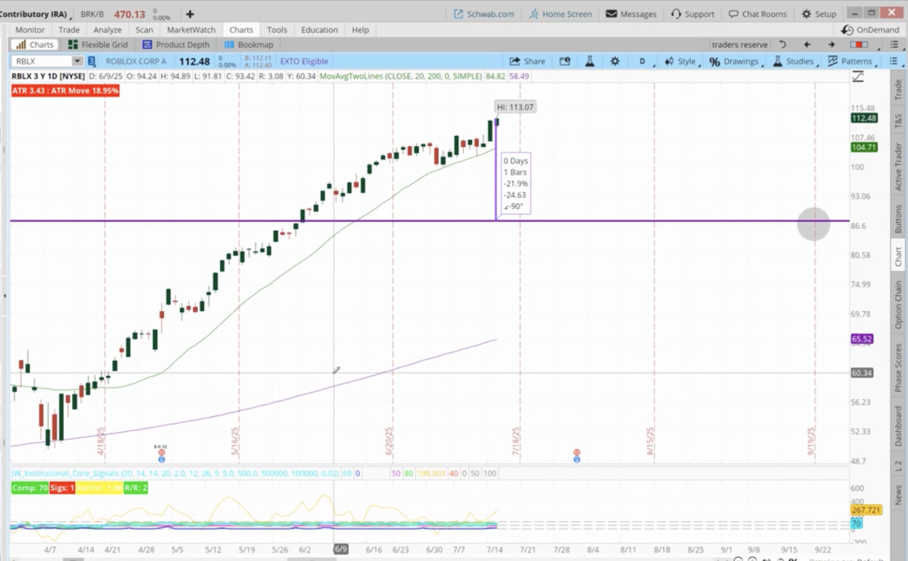Click the JW_Institutional_Core_Signals study label
The height and width of the screenshot is (561, 908).
click(x=175, y=473)
